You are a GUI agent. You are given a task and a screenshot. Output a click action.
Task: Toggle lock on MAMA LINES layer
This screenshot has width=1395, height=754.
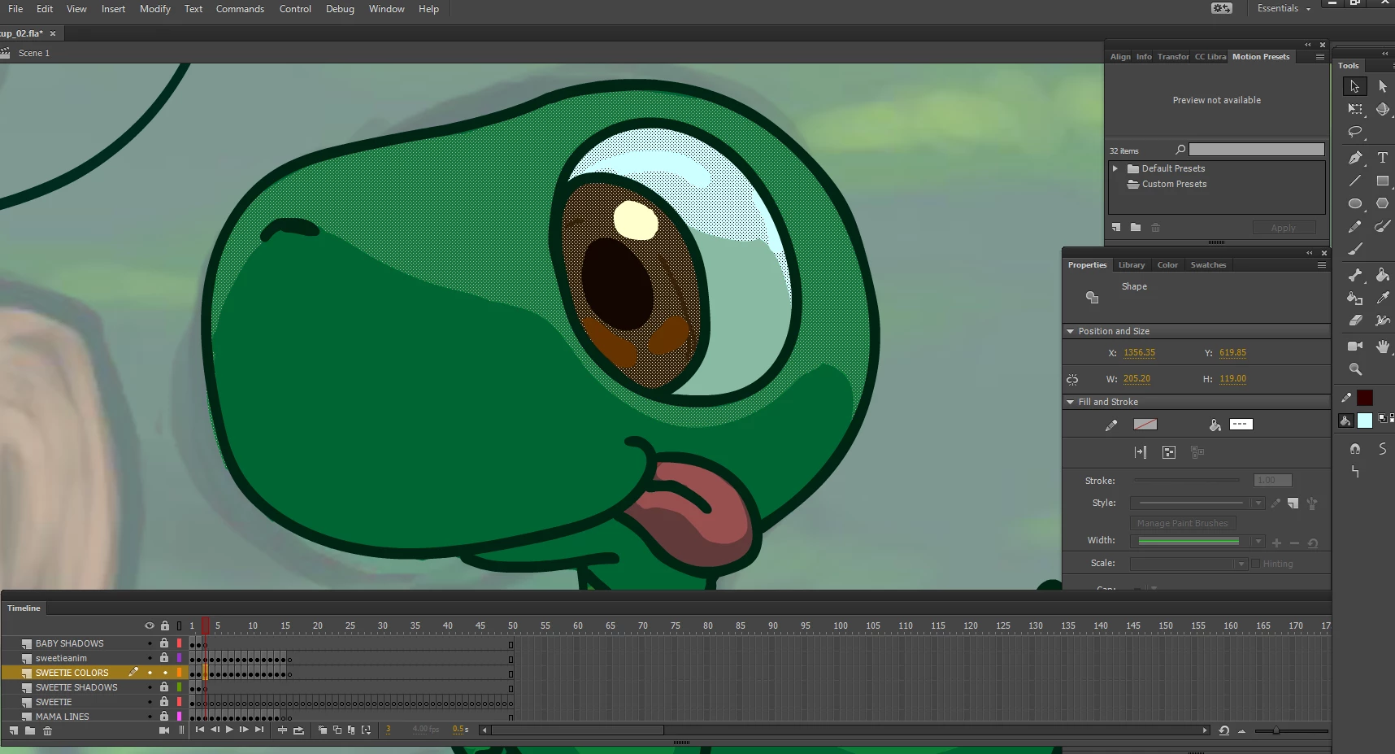tap(164, 717)
